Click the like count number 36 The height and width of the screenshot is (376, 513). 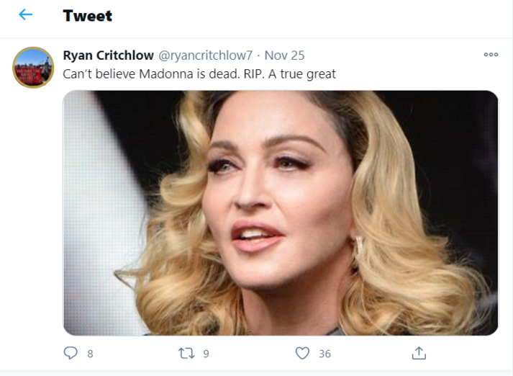click(x=324, y=354)
